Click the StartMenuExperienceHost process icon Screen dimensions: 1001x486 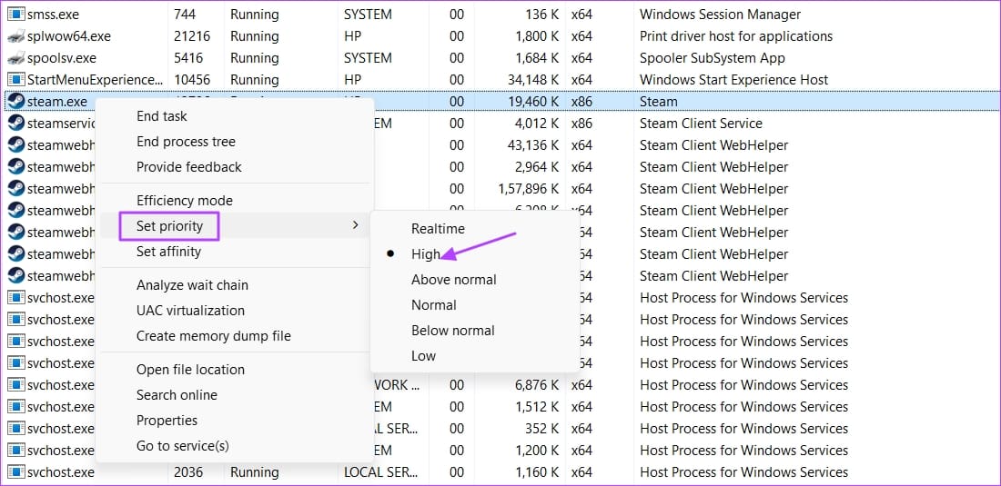click(16, 80)
